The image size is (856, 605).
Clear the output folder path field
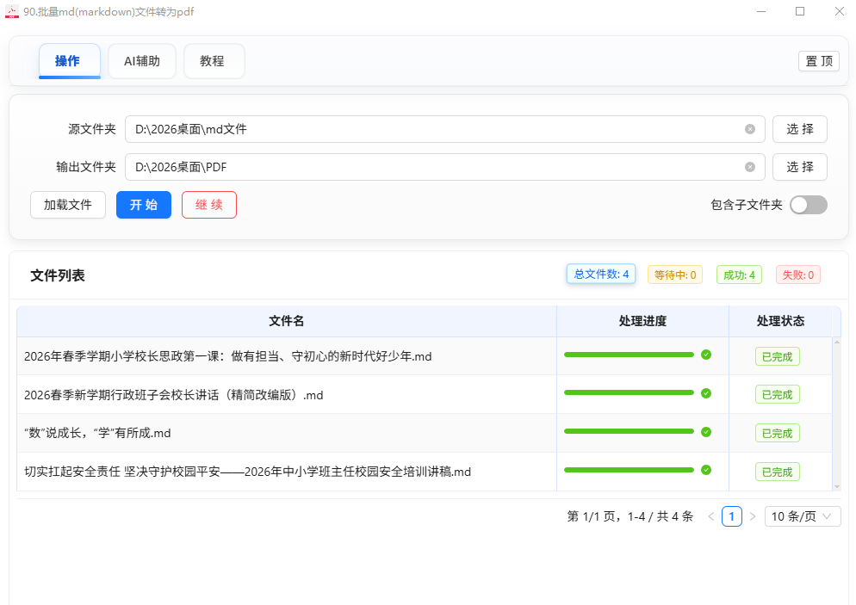(x=750, y=167)
